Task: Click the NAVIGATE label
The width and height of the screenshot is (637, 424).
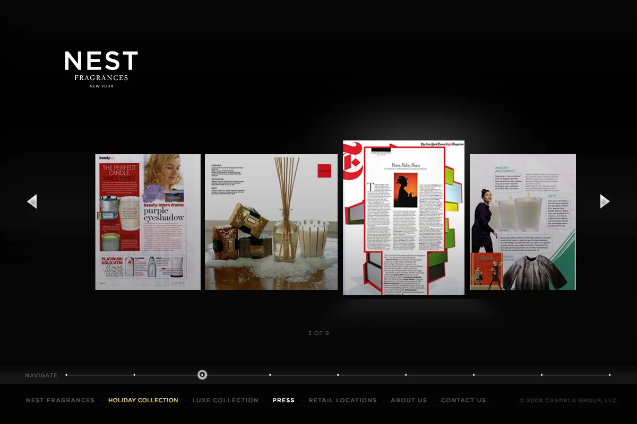Action: 41,375
